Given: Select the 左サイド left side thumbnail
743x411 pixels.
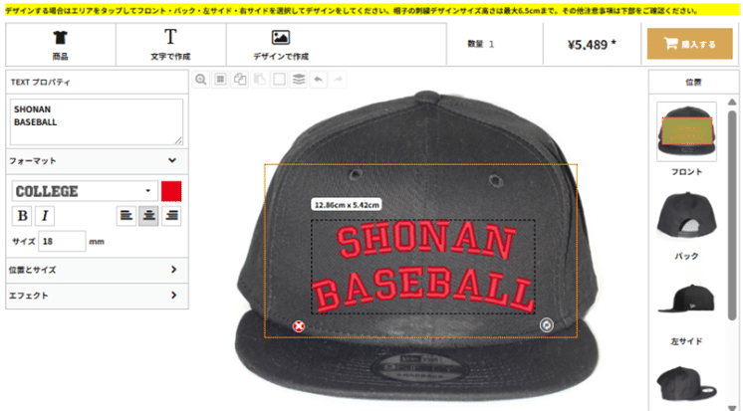Looking at the screenshot, I should (x=686, y=299).
